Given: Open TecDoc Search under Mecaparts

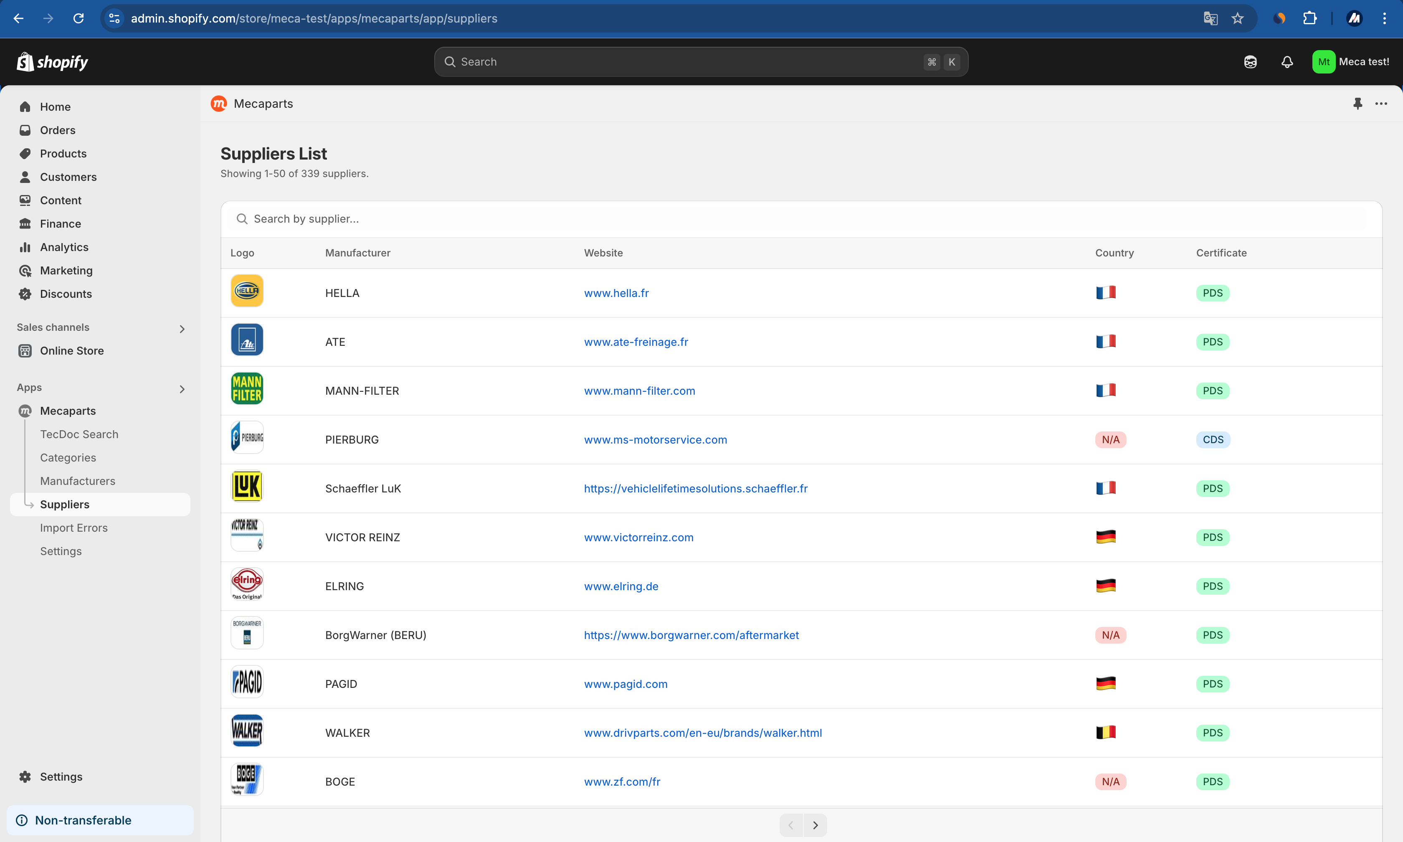Looking at the screenshot, I should click(79, 434).
